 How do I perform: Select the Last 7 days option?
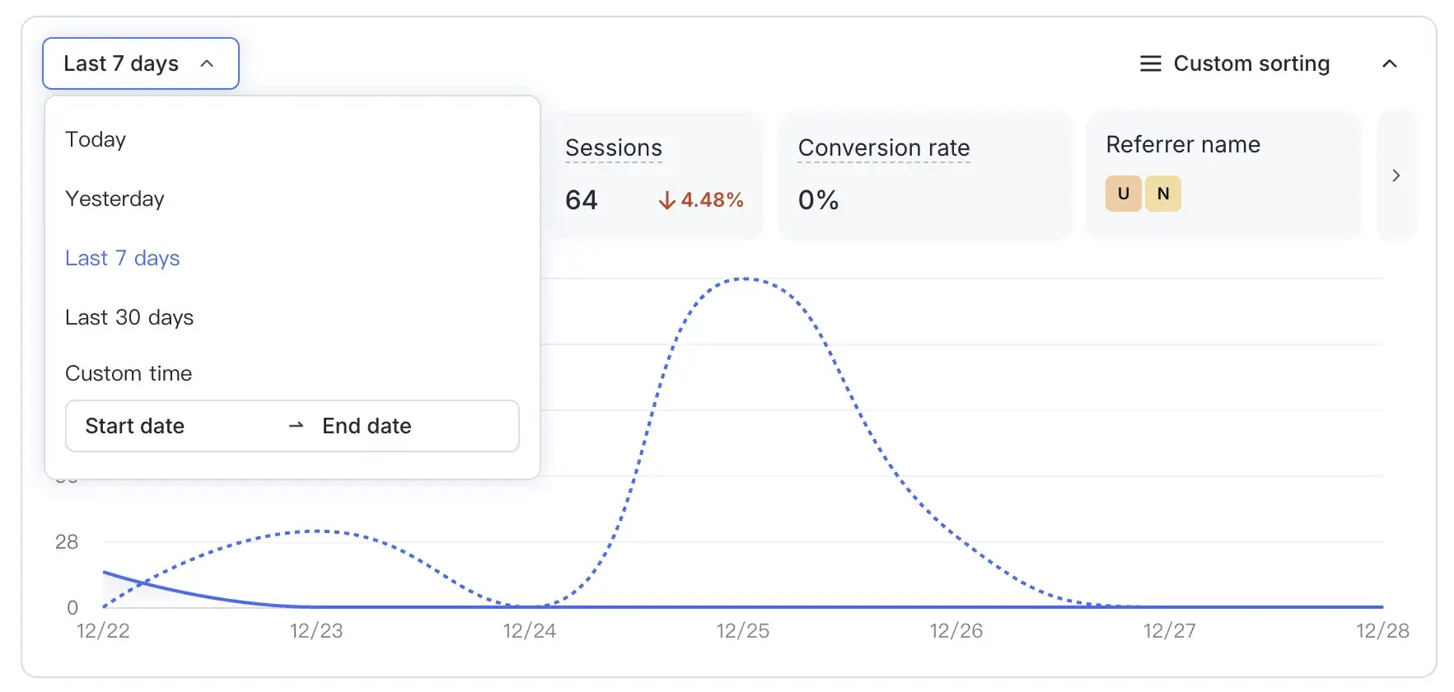[122, 258]
